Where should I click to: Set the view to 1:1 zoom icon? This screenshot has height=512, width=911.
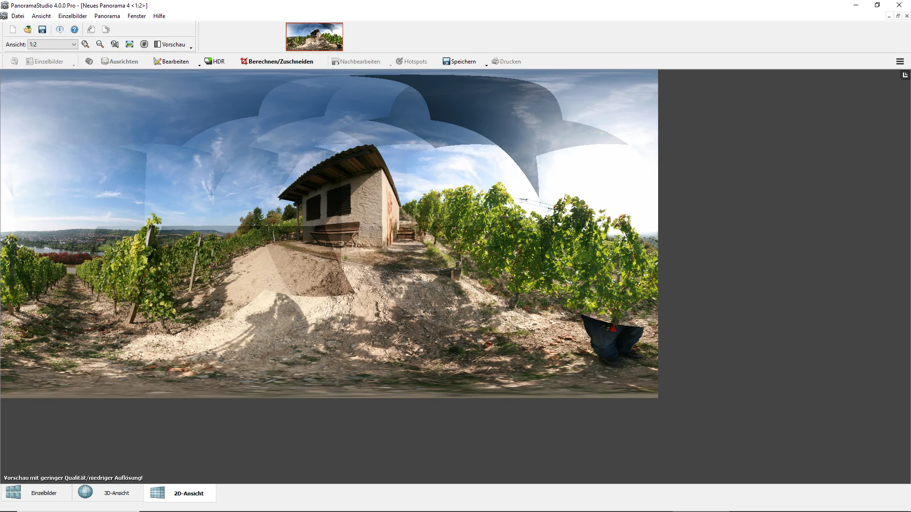115,44
